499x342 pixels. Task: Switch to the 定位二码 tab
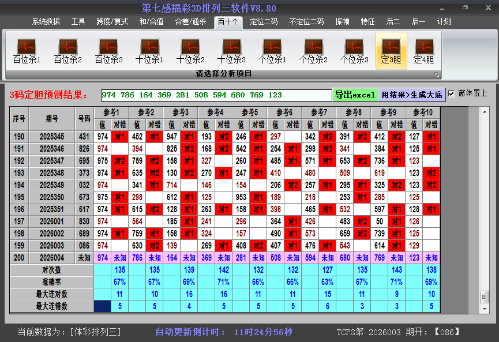pyautogui.click(x=264, y=22)
